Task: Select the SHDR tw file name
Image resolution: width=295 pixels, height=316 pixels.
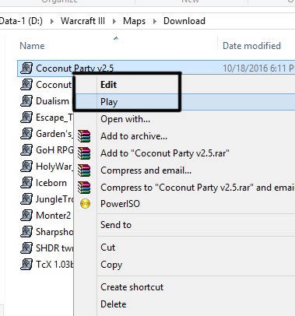Action: [x=54, y=248]
